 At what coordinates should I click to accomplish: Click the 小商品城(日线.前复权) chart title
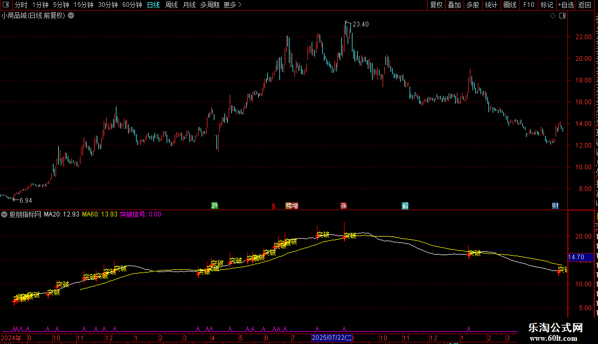tap(33, 16)
